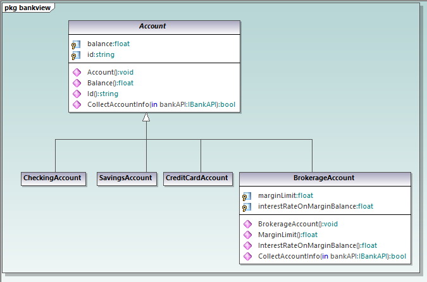427x282 pixels.
Task: Select the CheckingAccount class box
Action: 53,178
